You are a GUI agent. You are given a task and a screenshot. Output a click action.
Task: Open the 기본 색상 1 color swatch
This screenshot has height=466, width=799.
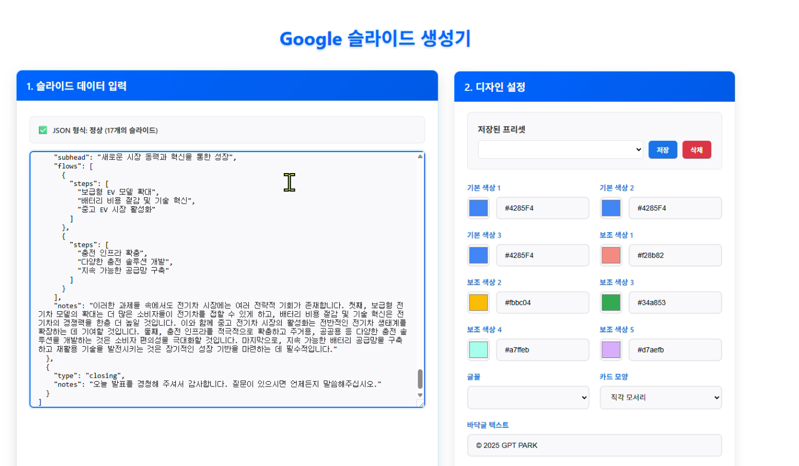[479, 208]
